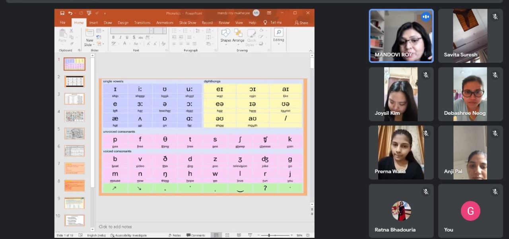
Task: Open the Shapes gallery
Action: [x=225, y=35]
